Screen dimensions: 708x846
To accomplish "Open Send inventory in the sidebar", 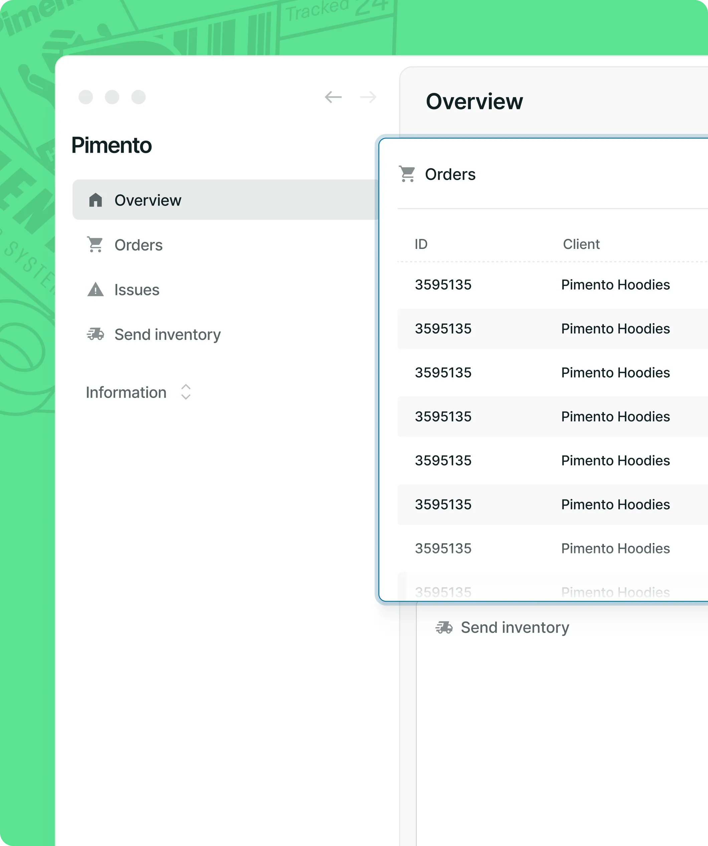I will (168, 334).
